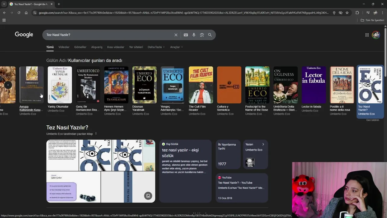Image resolution: width=387 pixels, height=218 pixels.
Task: Switch to the Yer siteleri tab
Action: [x=136, y=47]
